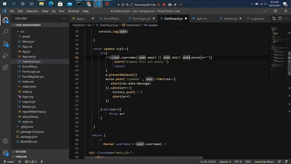This screenshot has width=291, height=164.
Task: Open the File menu
Action: tap(12, 11)
